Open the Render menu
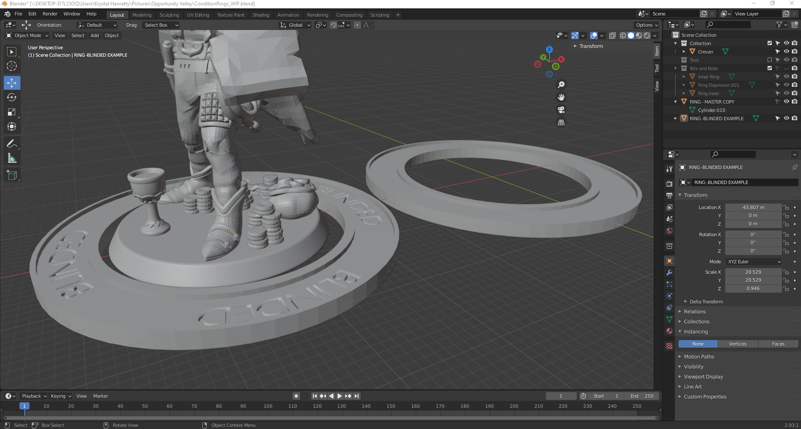Viewport: 801px width, 429px height. click(50, 14)
